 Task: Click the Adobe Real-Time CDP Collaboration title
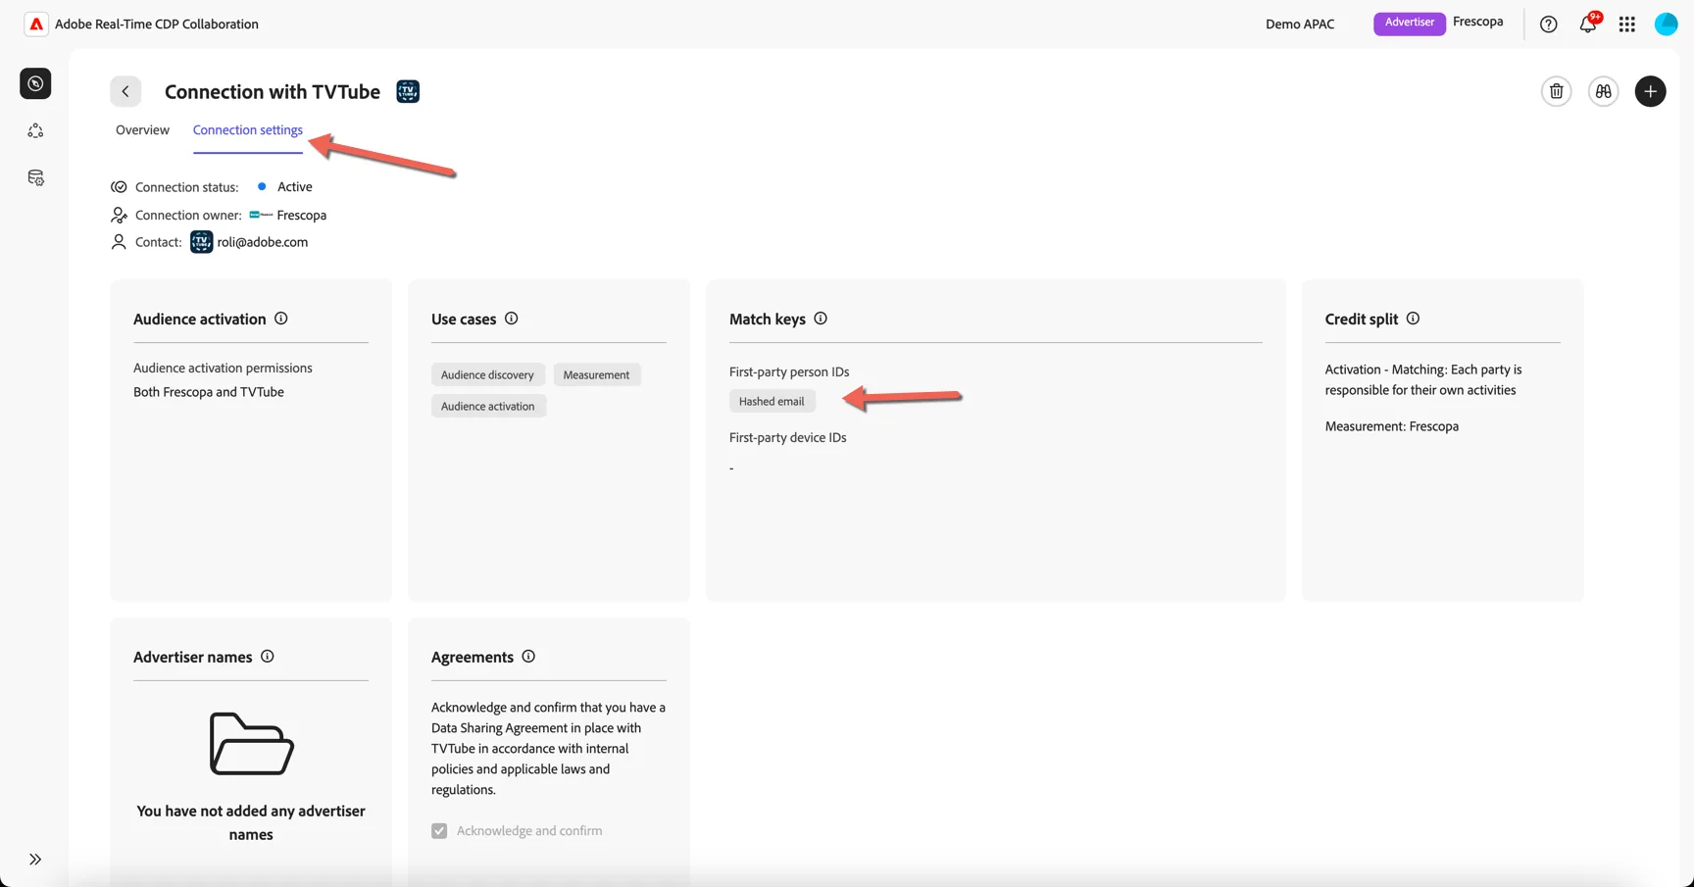pos(157,25)
